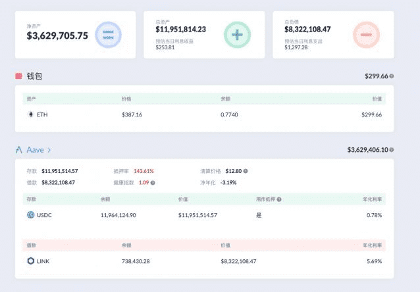Click Aave borrow summary $8,322,108.47 beside 借款
Screen dimensions: 420x292
58,183
